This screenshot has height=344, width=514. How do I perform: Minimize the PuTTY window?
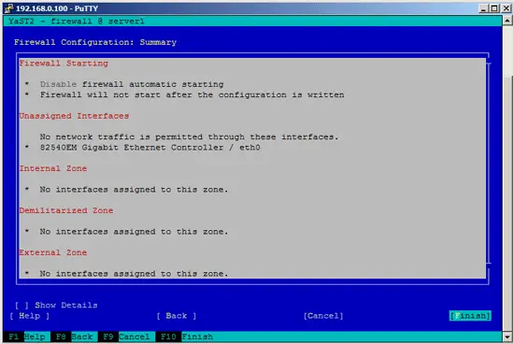[x=483, y=8]
